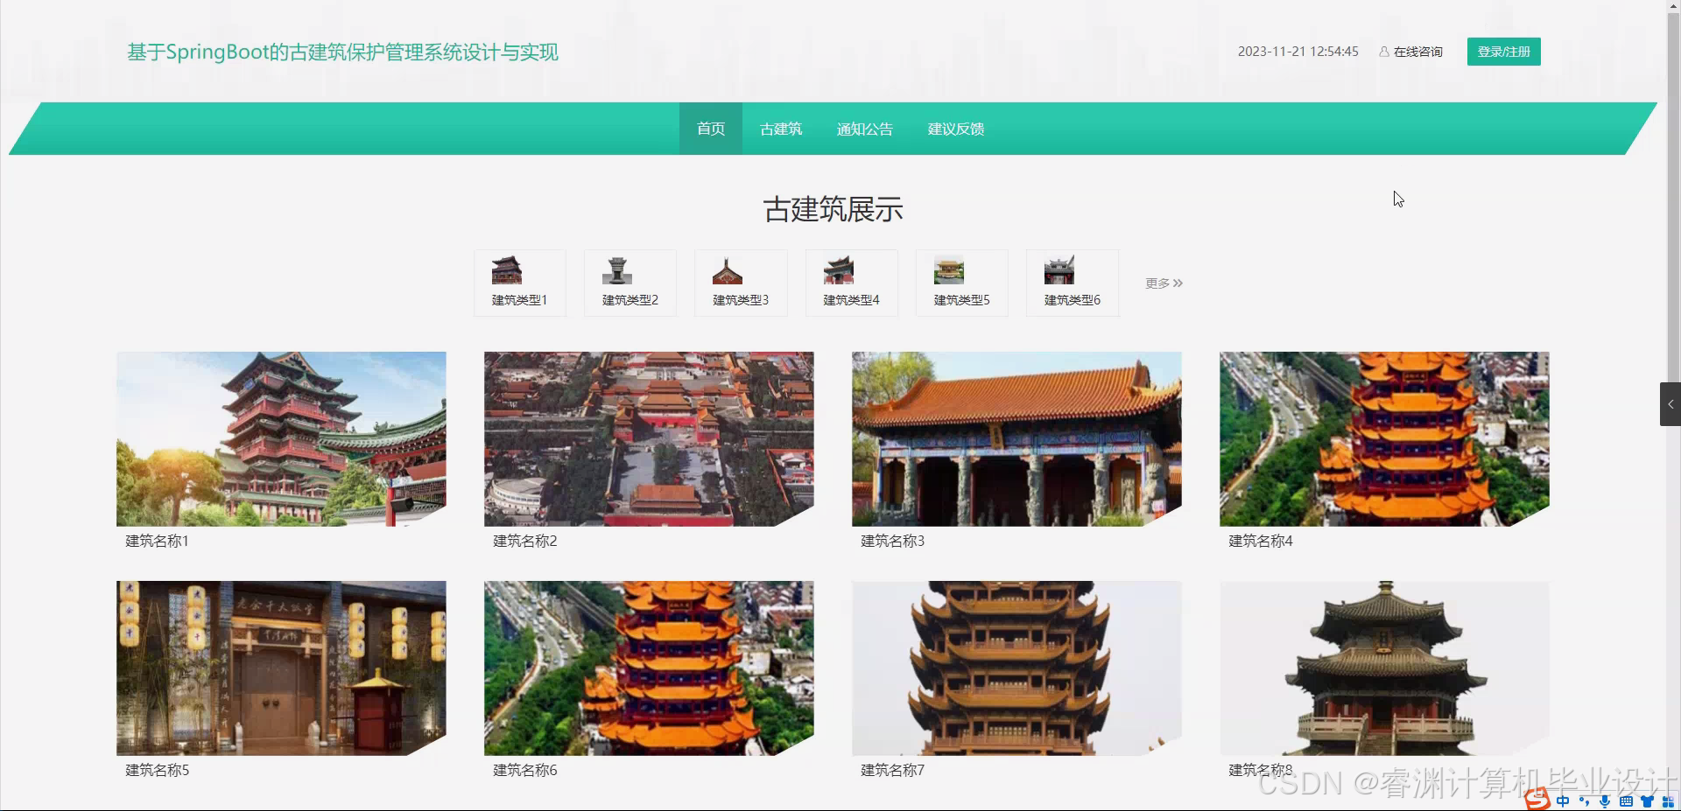Click the 建筑名称2 caption text

[524, 541]
